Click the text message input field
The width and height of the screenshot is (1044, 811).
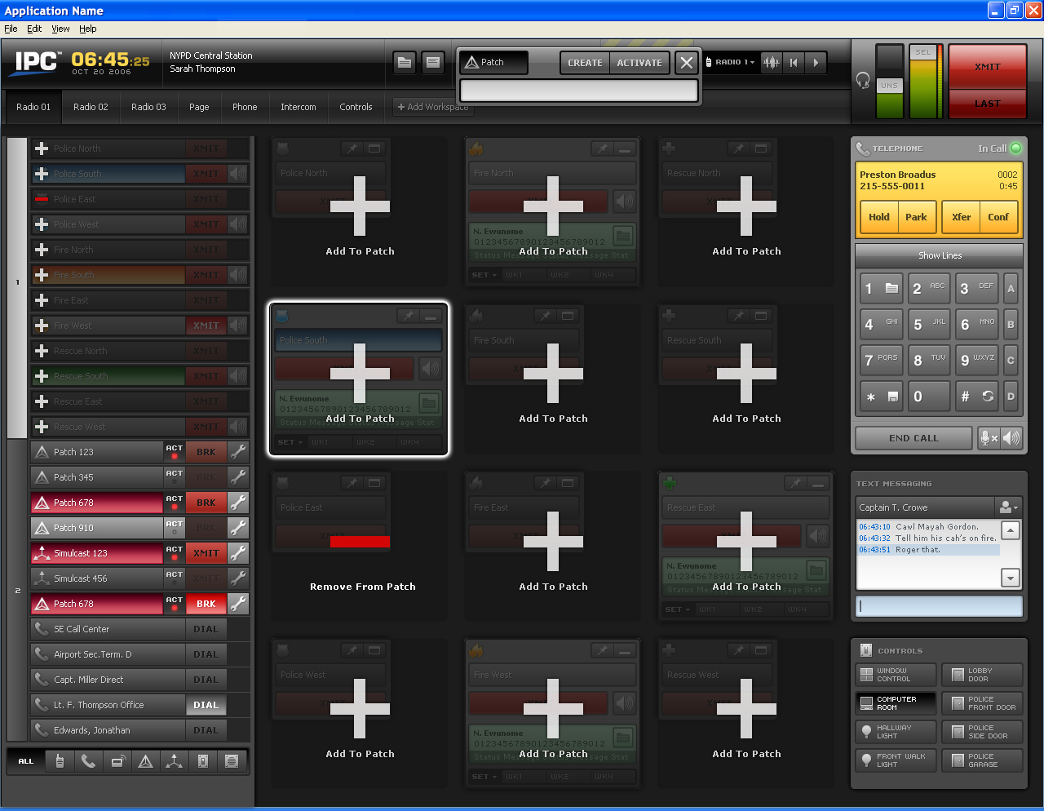(939, 606)
